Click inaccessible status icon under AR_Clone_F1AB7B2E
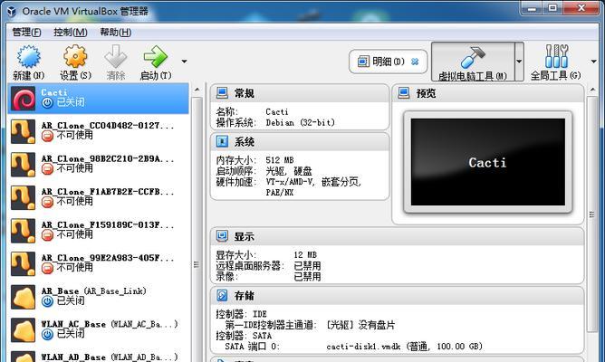Image resolution: width=605 pixels, height=362 pixels. pyautogui.click(x=47, y=202)
